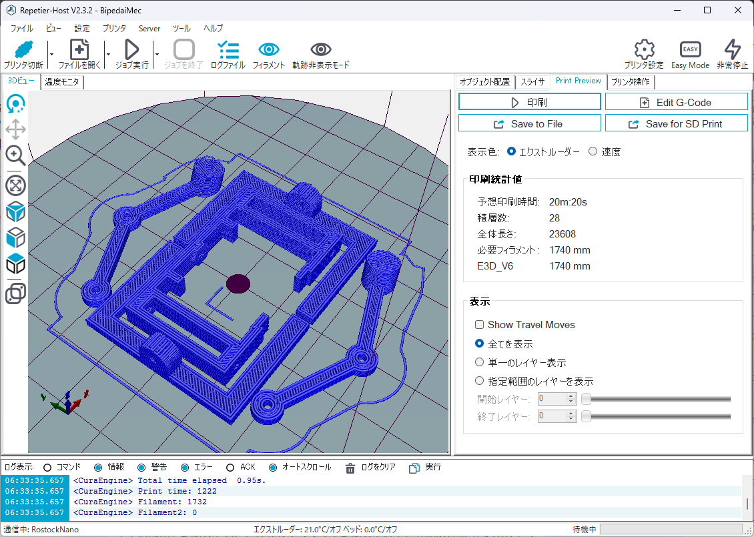Screen dimensions: 754x537
Task: Click the copy log 実行 icon
Action: pos(414,468)
